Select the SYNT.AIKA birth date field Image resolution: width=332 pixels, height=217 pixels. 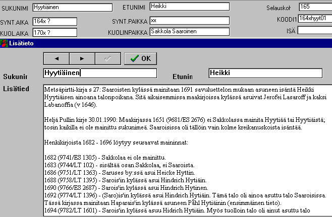point(54,21)
